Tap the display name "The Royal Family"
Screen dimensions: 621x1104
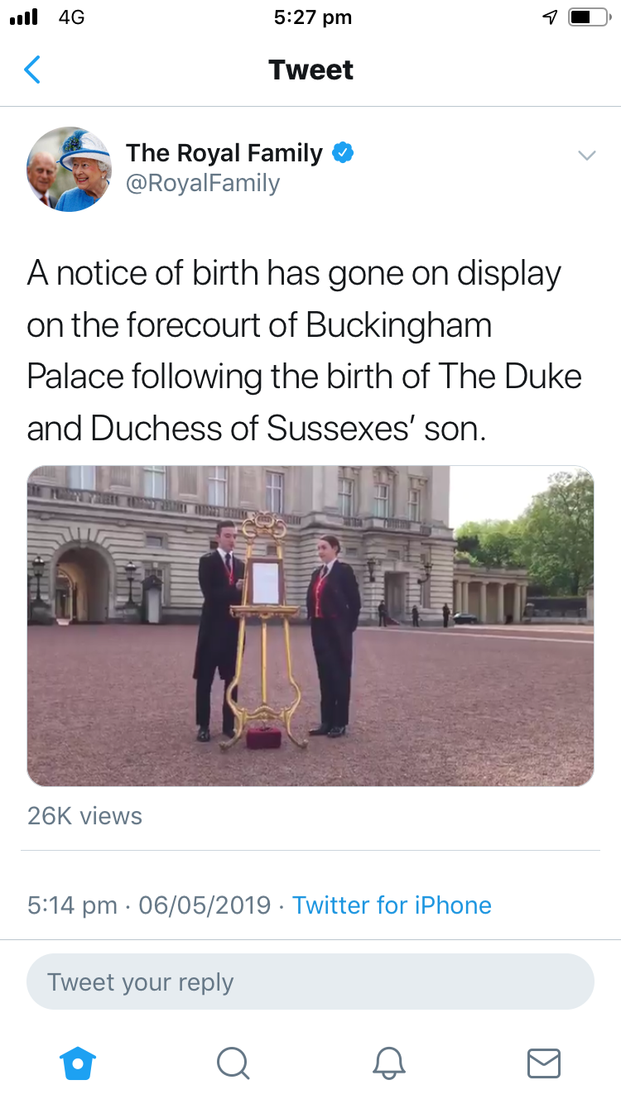[224, 153]
